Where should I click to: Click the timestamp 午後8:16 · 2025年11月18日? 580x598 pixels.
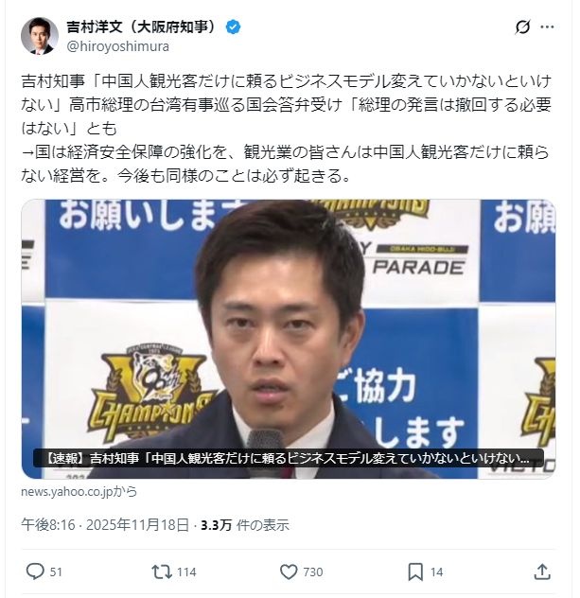click(105, 525)
